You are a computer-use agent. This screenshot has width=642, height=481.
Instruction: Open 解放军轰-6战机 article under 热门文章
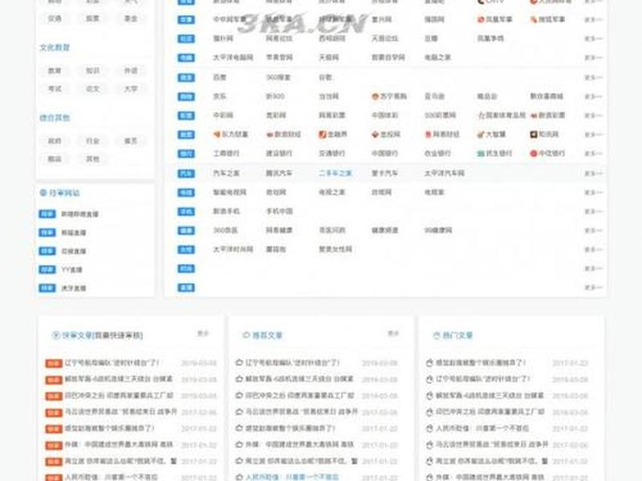point(490,395)
